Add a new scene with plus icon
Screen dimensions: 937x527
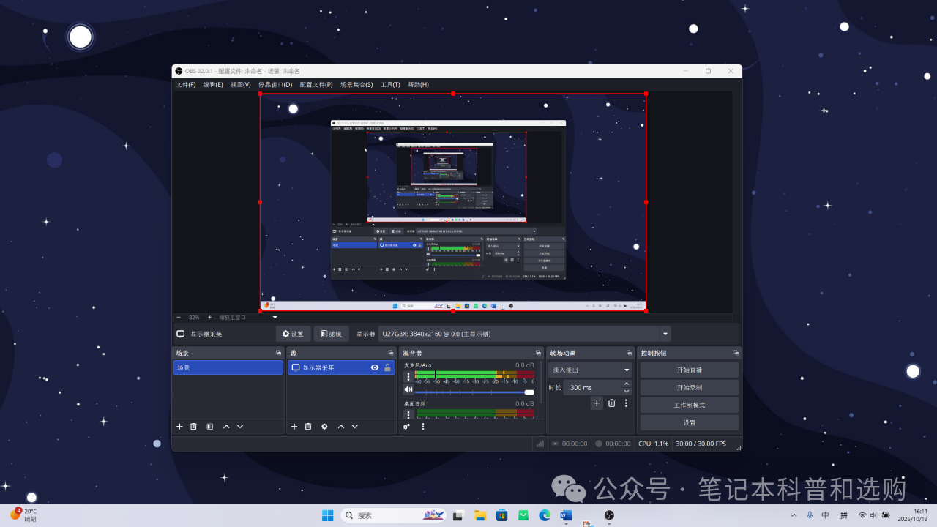tap(179, 426)
